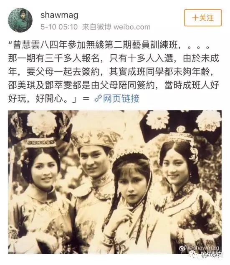Click the line mentioning 邵美琪及鄧萃雯

click(x=114, y=85)
